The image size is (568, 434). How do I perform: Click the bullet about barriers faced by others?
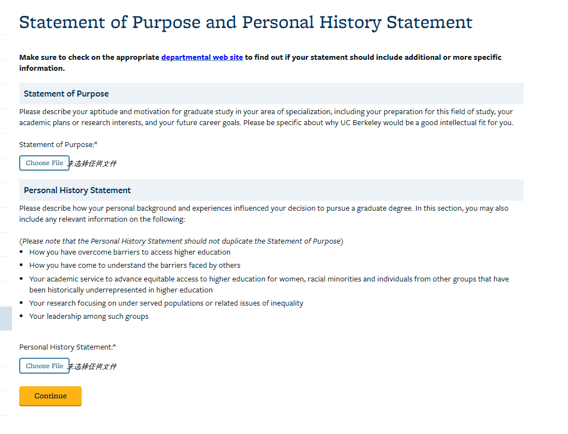click(x=135, y=266)
